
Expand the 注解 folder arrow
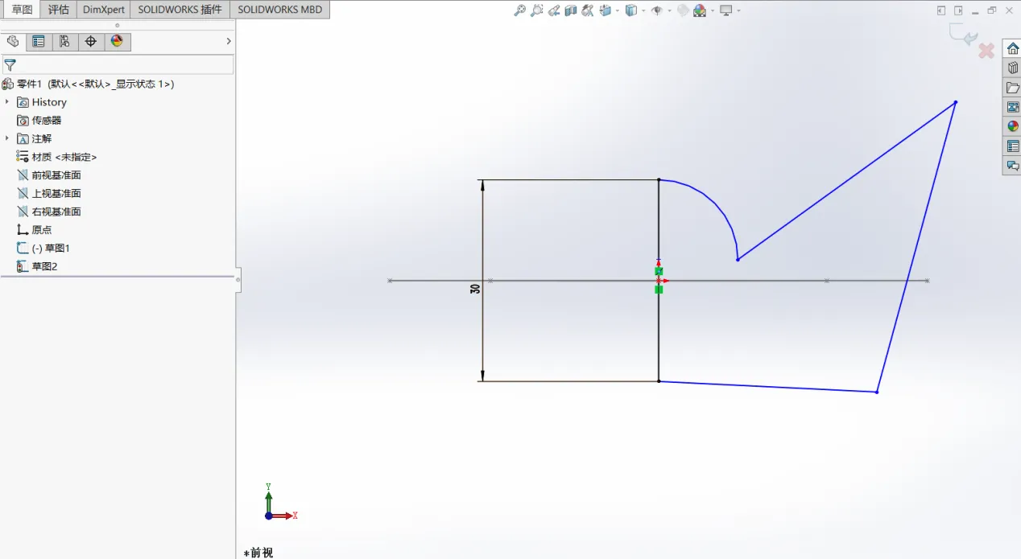pyautogui.click(x=7, y=138)
